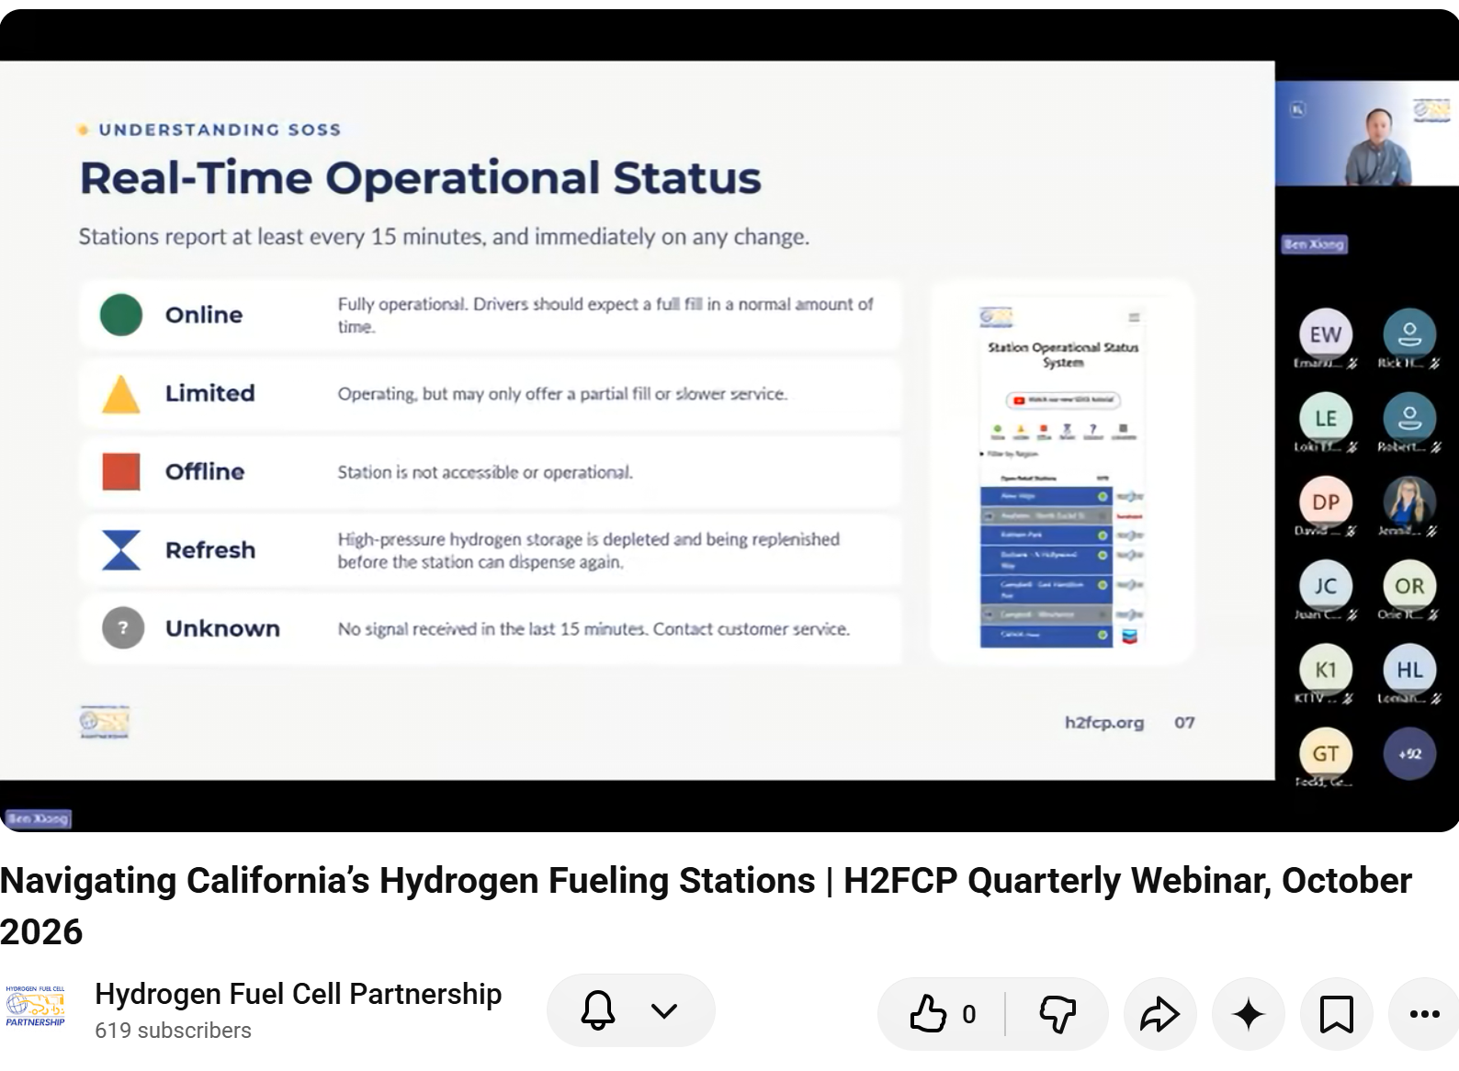The width and height of the screenshot is (1459, 1071).
Task: Open Hydrogen Fuel Cell Partnership channel avatar
Action: point(35,1007)
